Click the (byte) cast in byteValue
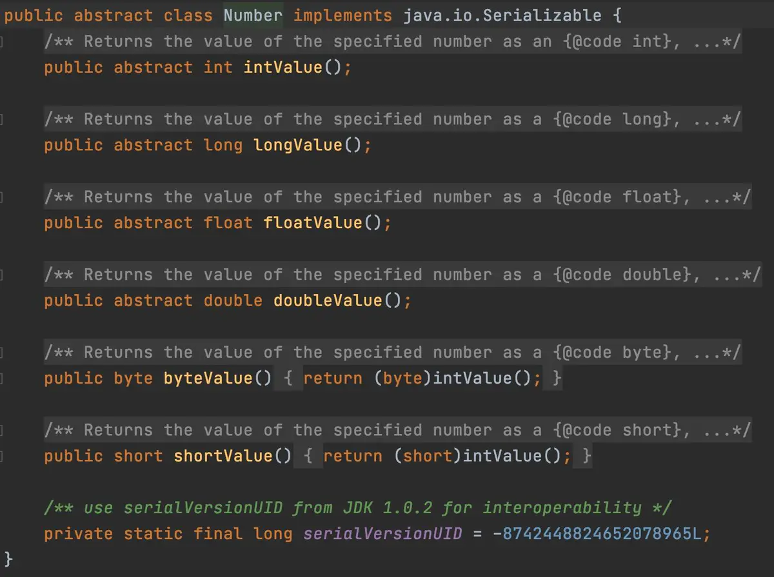This screenshot has height=577, width=774. 402,378
